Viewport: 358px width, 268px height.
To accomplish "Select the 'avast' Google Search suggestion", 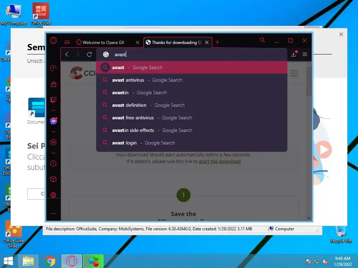I will pyautogui.click(x=192, y=67).
